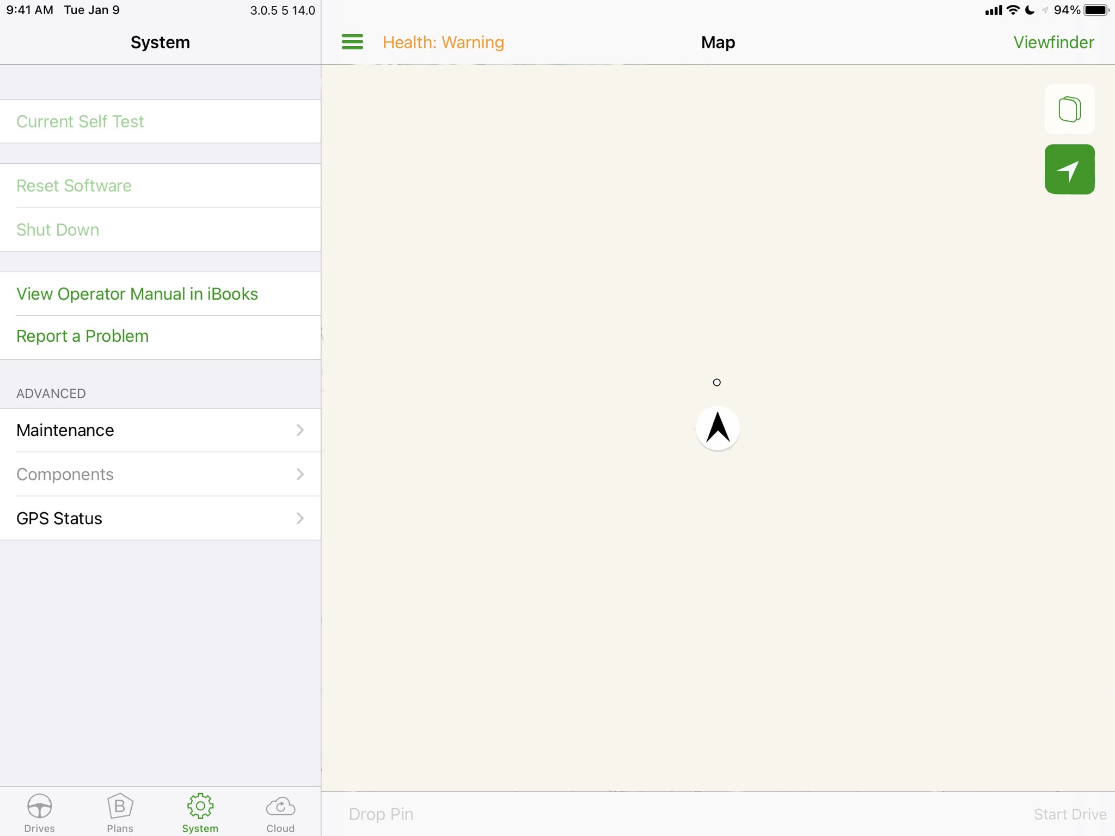Image resolution: width=1115 pixels, height=836 pixels.
Task: Open the Plans tab
Action: (x=120, y=812)
